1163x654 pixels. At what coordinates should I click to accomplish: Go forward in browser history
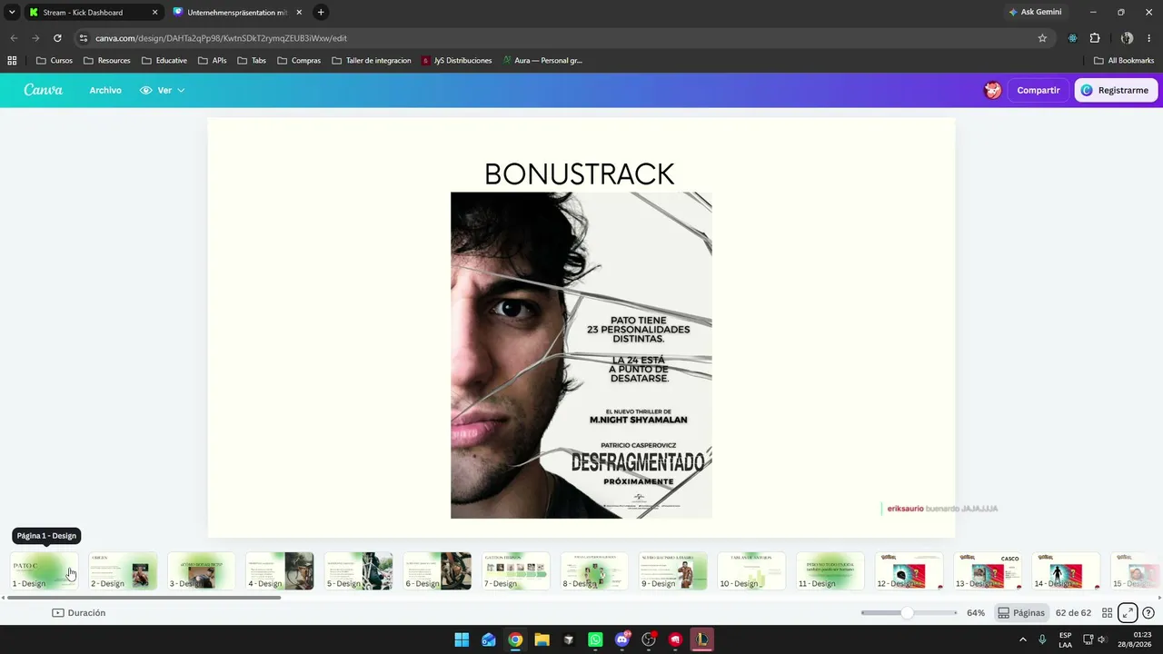[x=35, y=38]
